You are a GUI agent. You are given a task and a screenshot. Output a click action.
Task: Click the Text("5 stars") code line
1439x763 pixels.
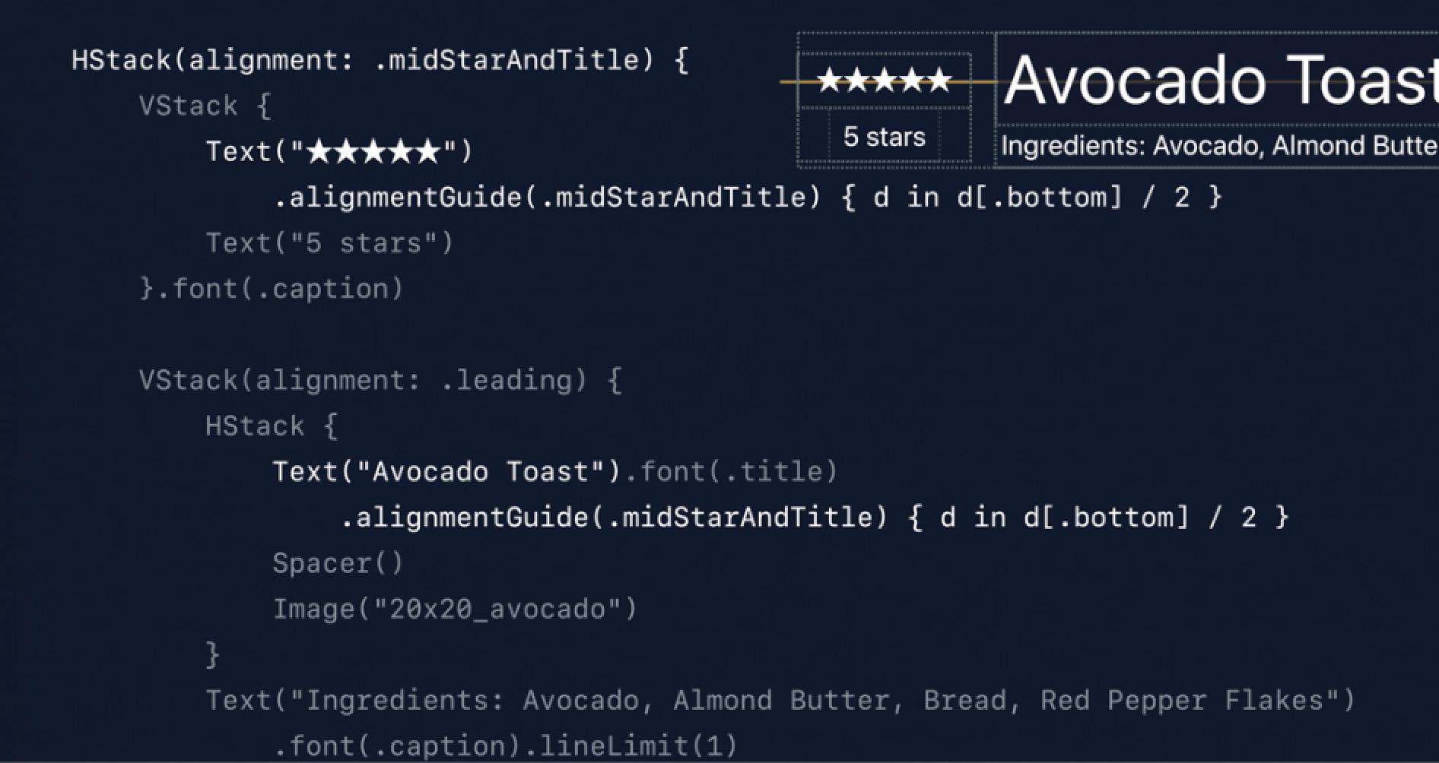point(329,243)
